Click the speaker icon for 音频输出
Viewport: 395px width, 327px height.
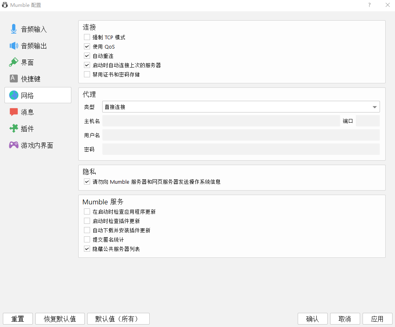click(x=14, y=46)
